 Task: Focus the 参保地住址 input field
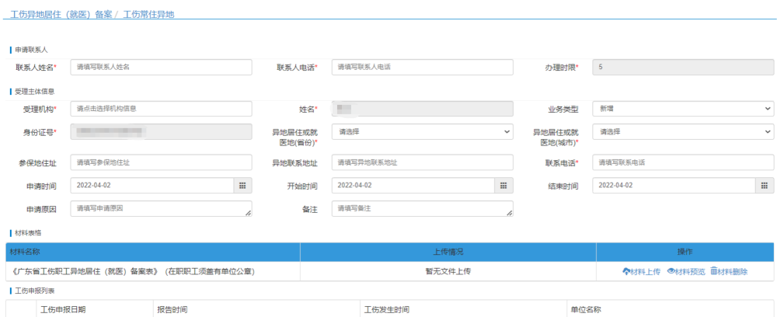162,162
